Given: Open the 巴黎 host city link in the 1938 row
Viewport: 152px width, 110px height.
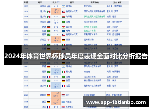Looking at the screenshot, I should pyautogui.click(x=114, y=17).
